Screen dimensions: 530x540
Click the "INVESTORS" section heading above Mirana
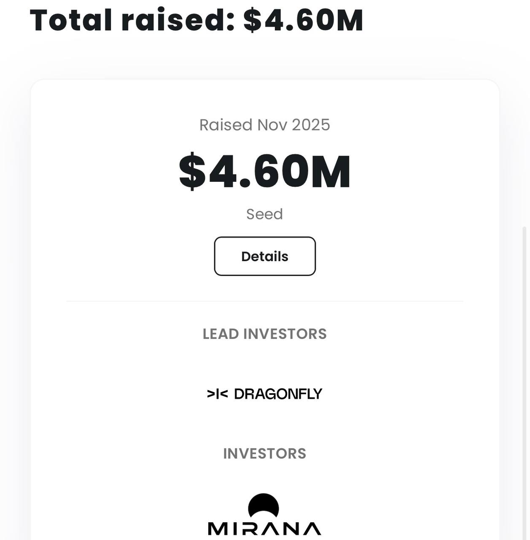click(x=264, y=454)
